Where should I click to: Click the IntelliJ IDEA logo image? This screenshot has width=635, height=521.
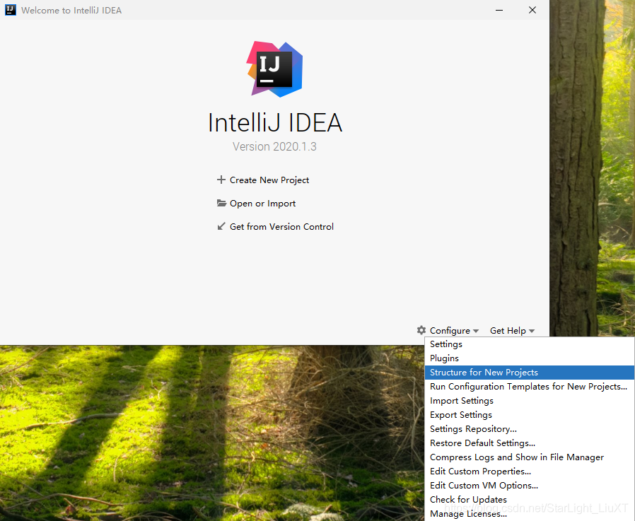click(x=274, y=69)
